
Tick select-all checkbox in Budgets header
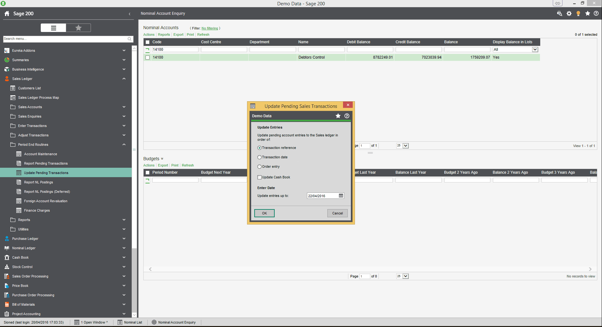click(148, 172)
